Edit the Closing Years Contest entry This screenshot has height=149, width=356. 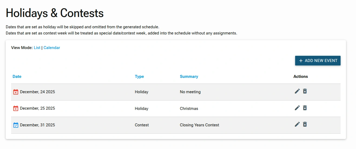click(x=297, y=124)
